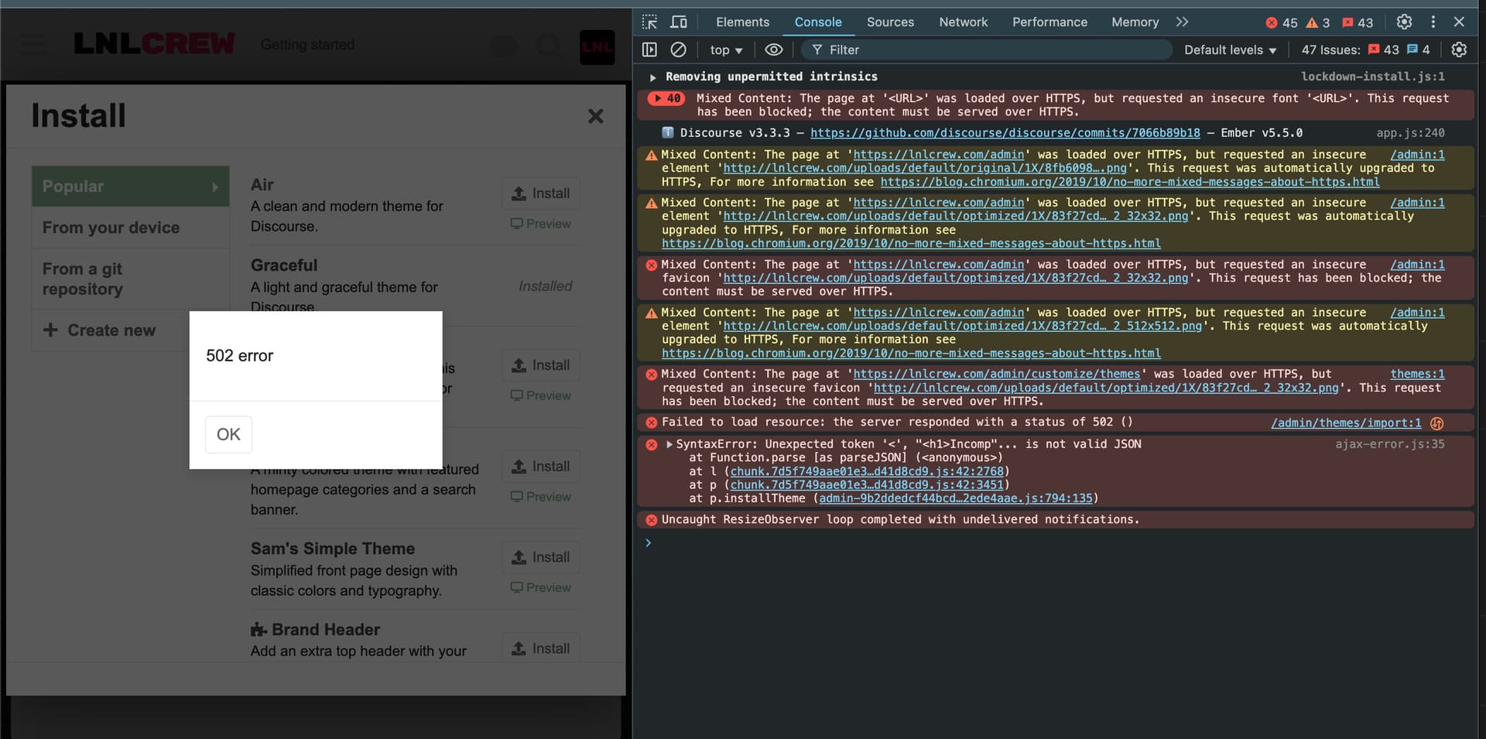Switch to the Elements tab

click(x=742, y=22)
